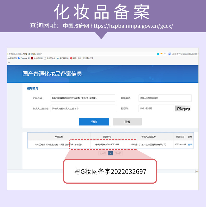Click the Baidu paw search icon
Viewport: 206px width, 207px height.
coord(170,54)
